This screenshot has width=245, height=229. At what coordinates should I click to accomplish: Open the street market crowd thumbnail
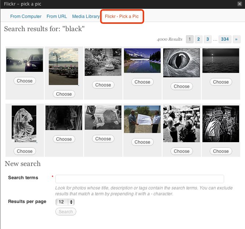(182, 124)
